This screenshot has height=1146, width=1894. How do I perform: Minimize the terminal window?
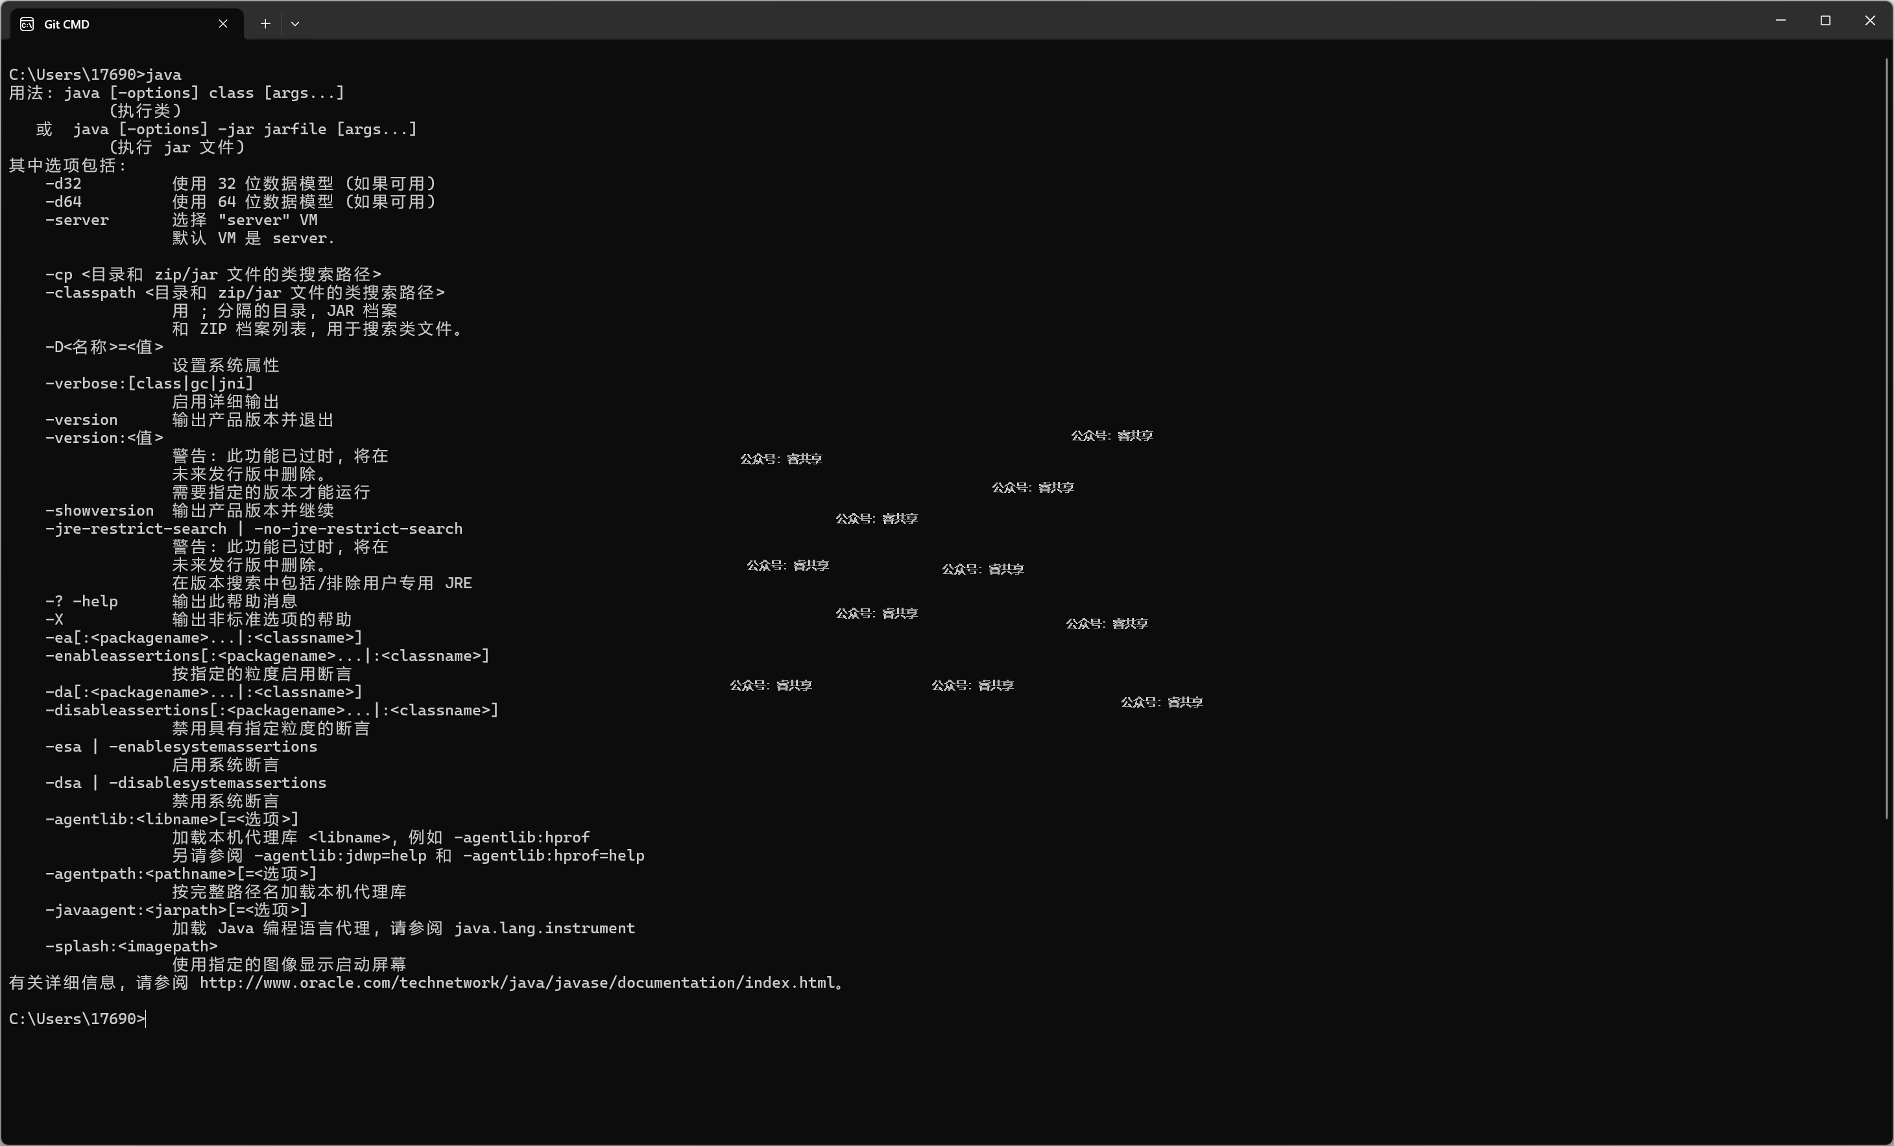pyautogui.click(x=1781, y=21)
